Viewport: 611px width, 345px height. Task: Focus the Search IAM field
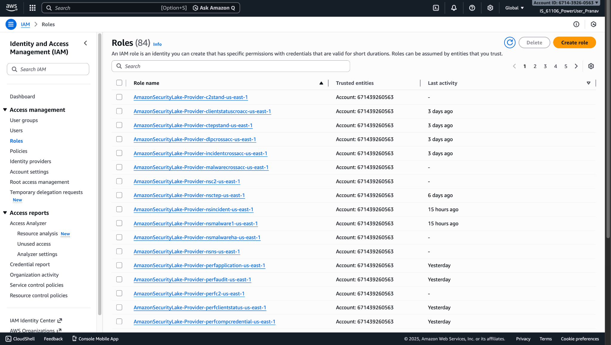[x=48, y=69]
